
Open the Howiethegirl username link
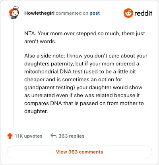point(39,13)
